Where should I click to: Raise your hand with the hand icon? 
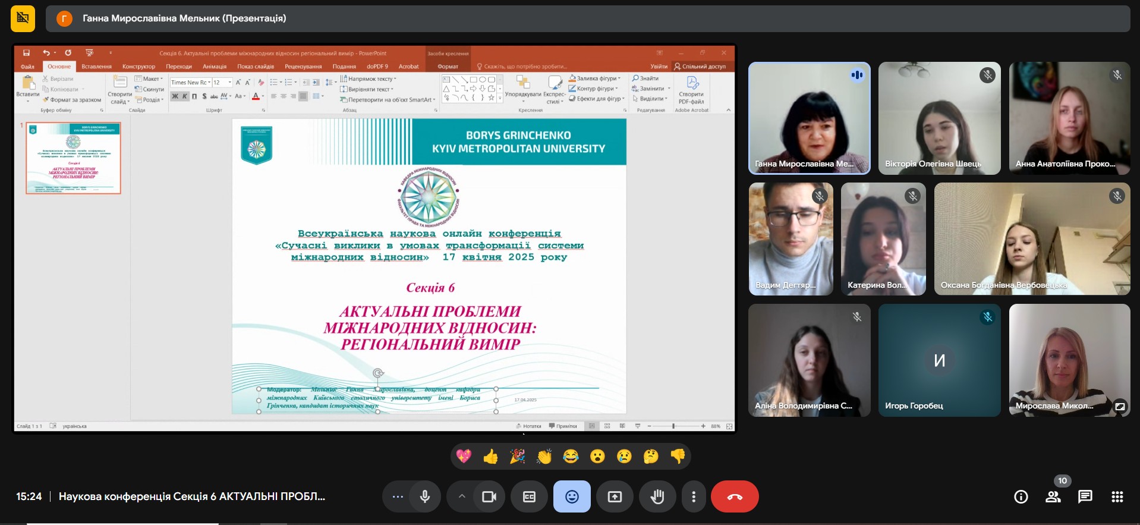(x=657, y=496)
